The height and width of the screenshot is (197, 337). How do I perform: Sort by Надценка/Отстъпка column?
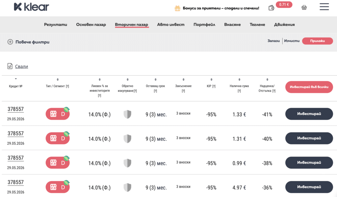267,80
